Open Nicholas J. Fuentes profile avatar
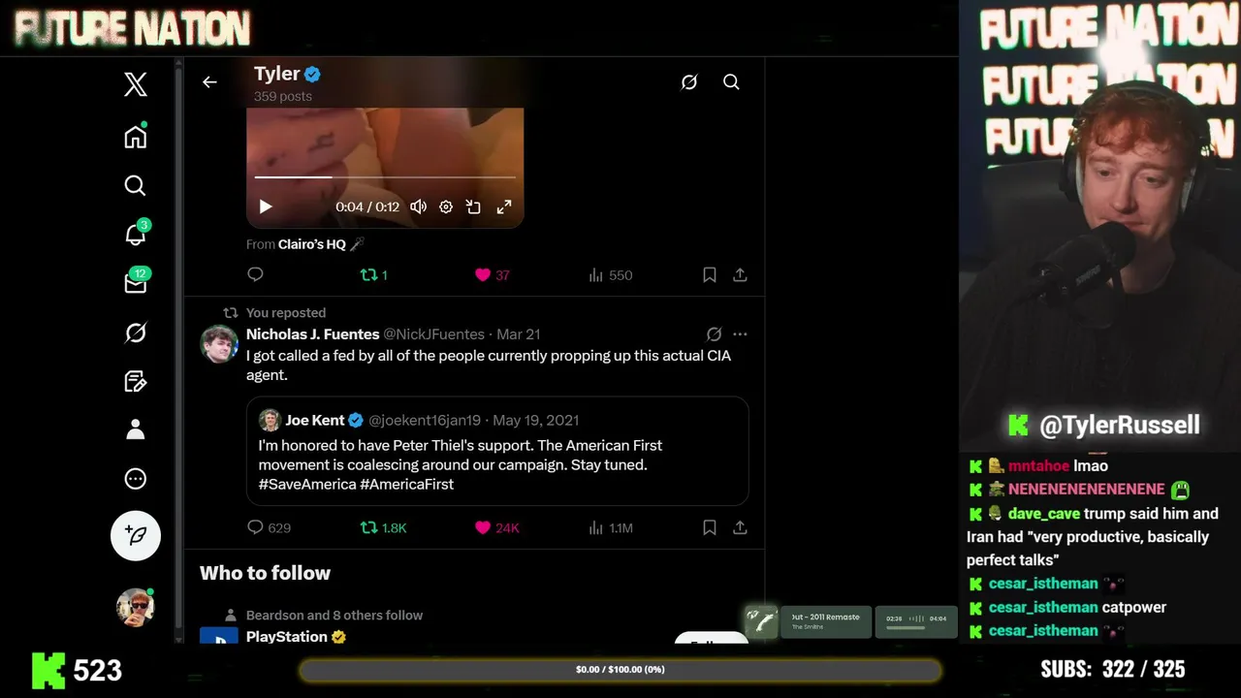The image size is (1241, 698). (219, 344)
